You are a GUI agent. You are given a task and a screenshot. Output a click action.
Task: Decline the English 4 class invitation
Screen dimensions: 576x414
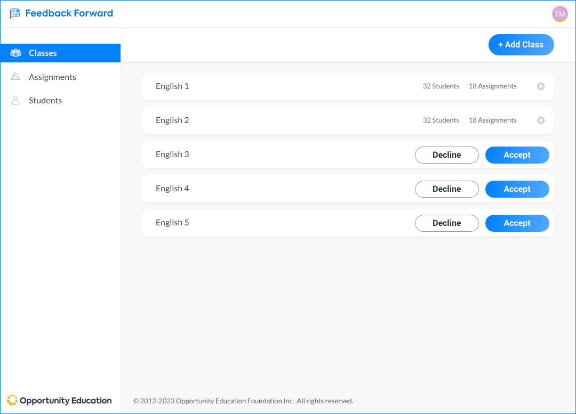(446, 189)
